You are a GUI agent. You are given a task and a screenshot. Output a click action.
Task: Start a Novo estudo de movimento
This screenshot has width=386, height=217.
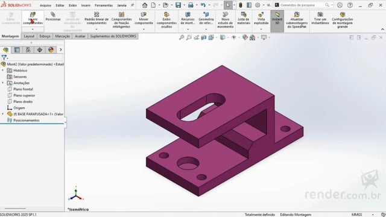click(x=225, y=20)
